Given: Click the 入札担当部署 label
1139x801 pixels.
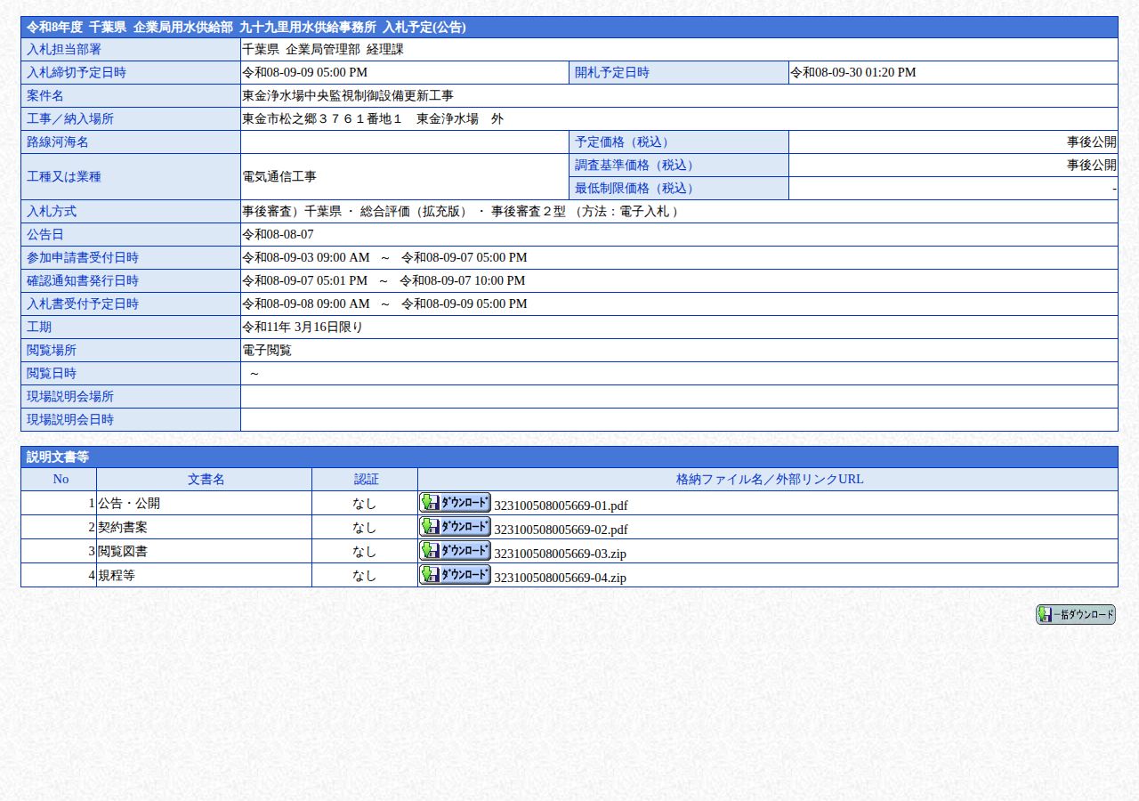Looking at the screenshot, I should tap(131, 50).
